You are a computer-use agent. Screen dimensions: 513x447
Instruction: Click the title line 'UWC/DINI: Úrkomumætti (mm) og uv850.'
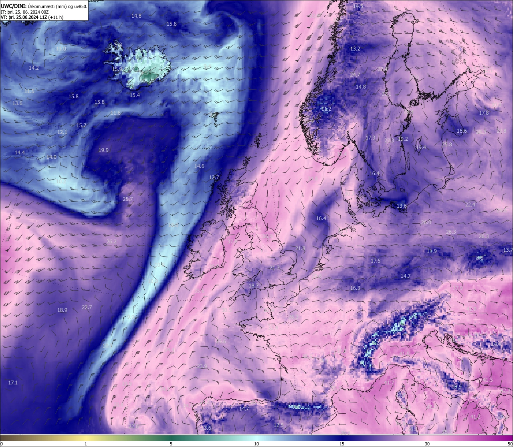coord(44,6)
